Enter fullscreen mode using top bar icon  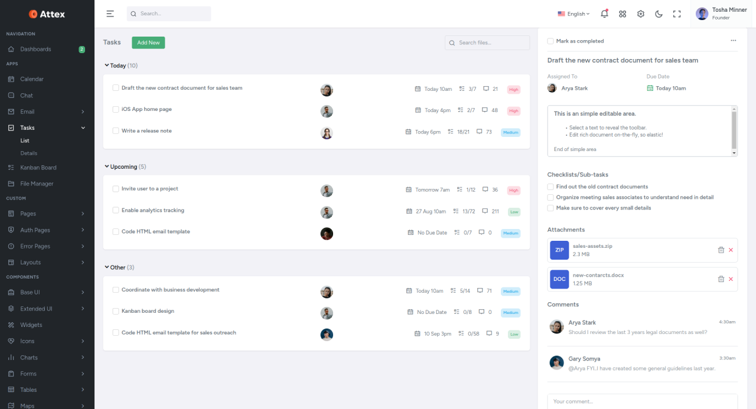(677, 14)
